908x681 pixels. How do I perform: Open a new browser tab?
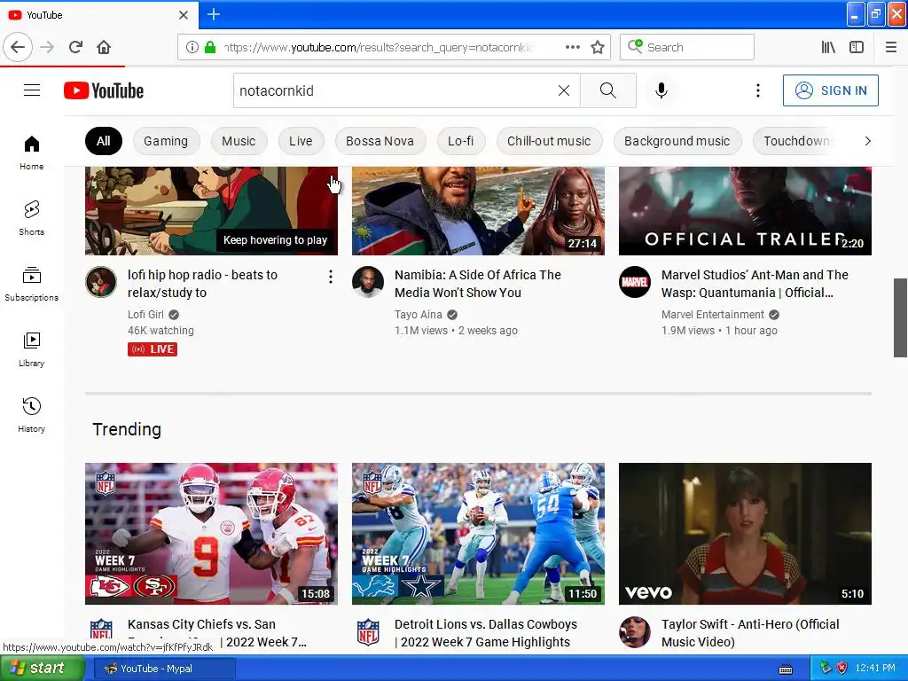[x=214, y=14]
